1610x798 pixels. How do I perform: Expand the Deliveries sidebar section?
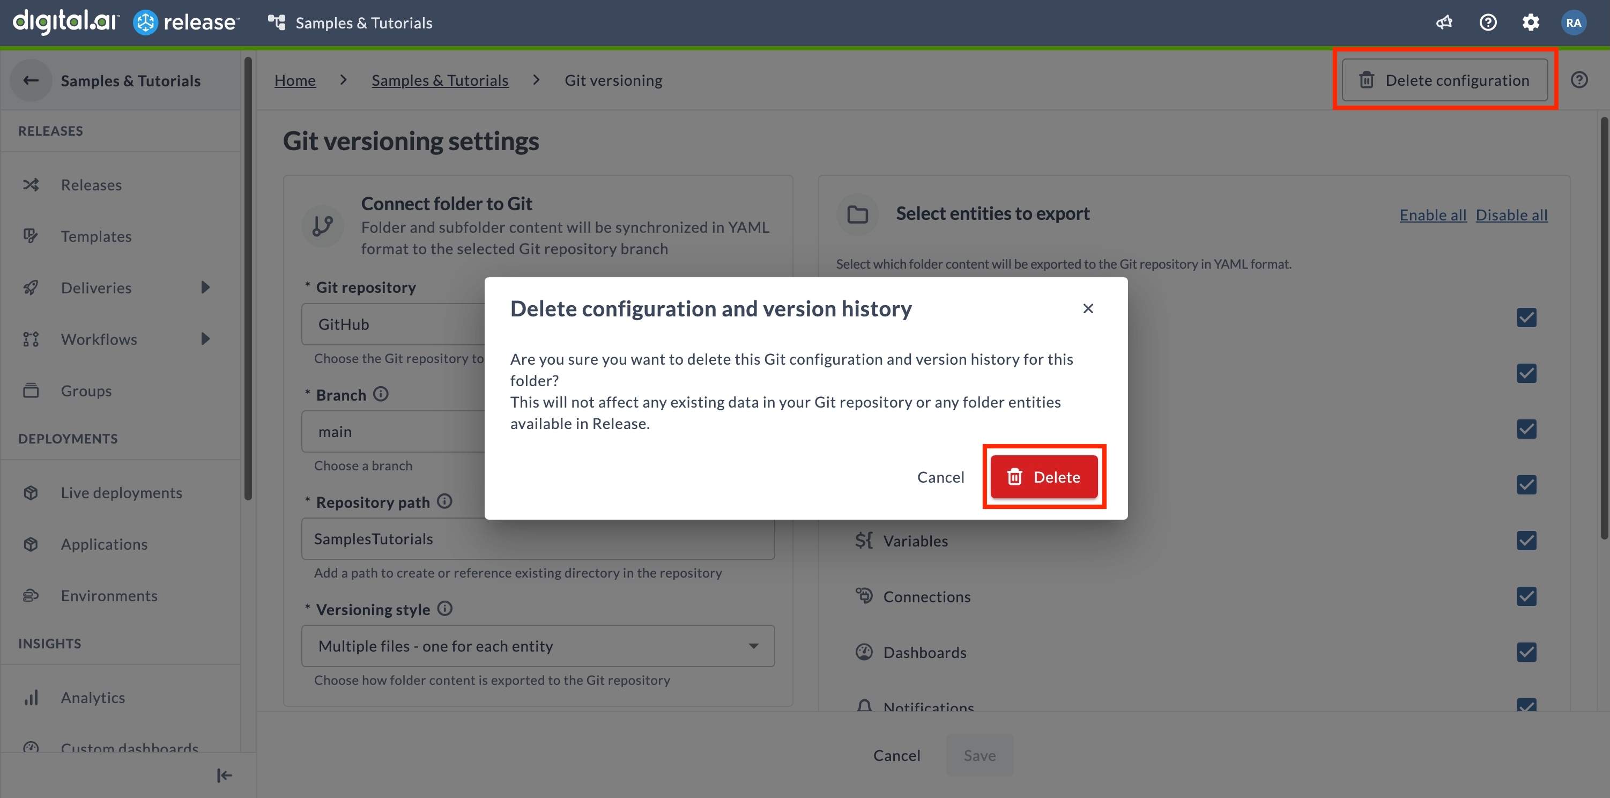point(205,287)
